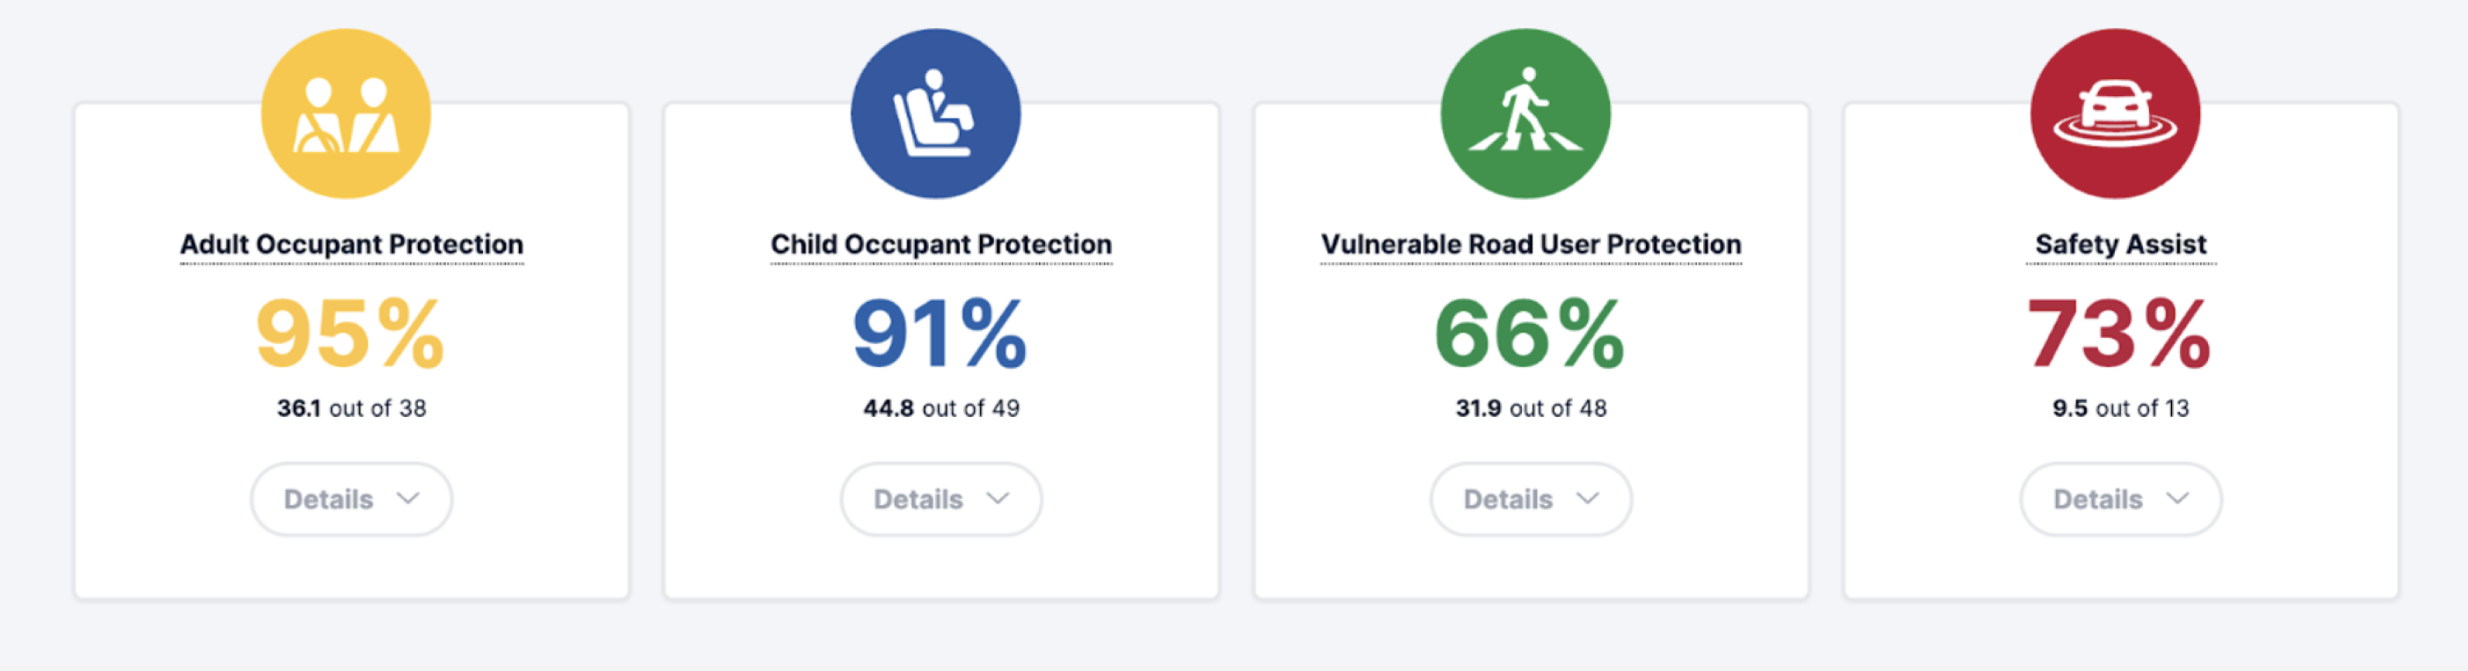Click the green pedestrian crossing icon
This screenshot has width=2468, height=671.
1525,114
